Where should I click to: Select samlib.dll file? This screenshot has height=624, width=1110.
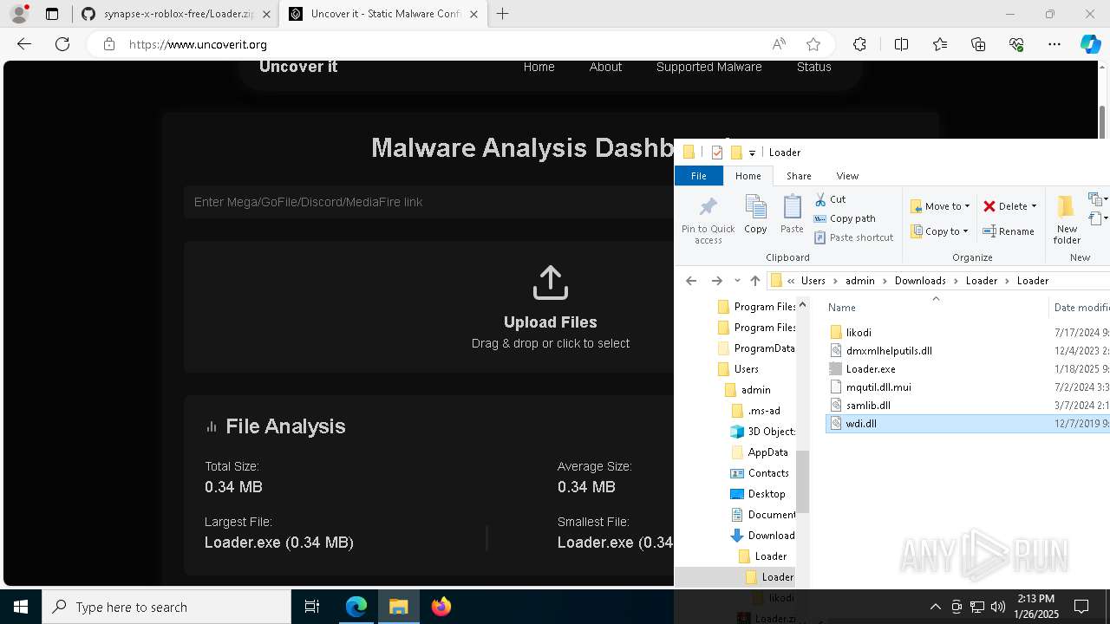868,405
